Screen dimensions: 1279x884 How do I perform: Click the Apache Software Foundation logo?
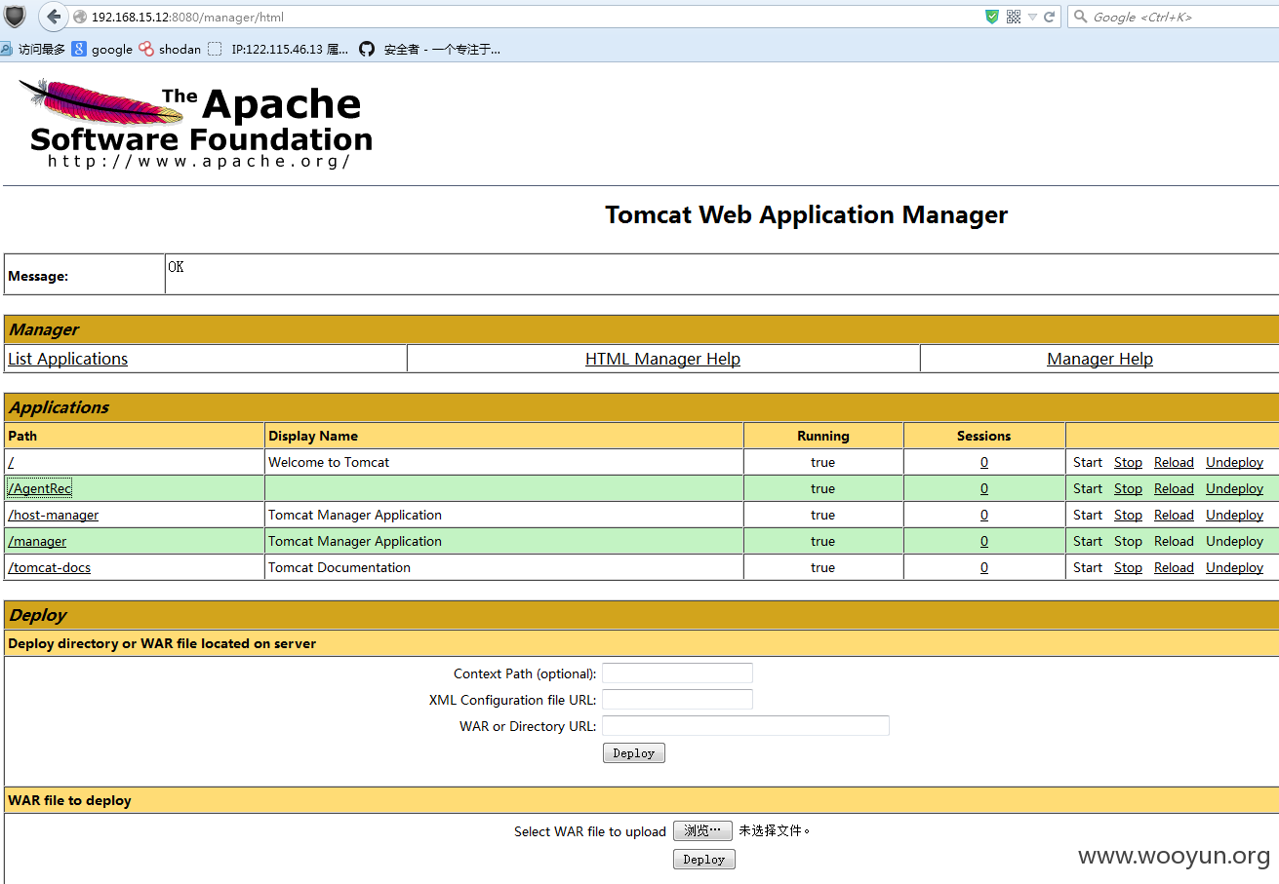tap(195, 123)
